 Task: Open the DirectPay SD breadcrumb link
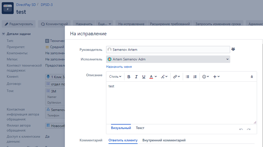pos(26,5)
